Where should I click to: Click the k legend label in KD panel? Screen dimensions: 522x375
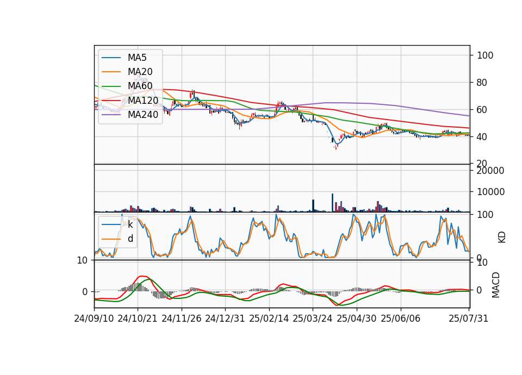[x=130, y=224]
